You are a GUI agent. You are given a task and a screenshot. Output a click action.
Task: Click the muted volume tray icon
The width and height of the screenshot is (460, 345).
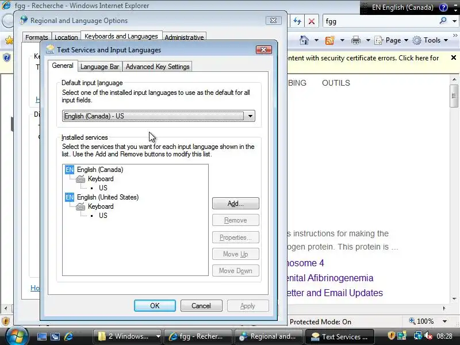(428, 335)
